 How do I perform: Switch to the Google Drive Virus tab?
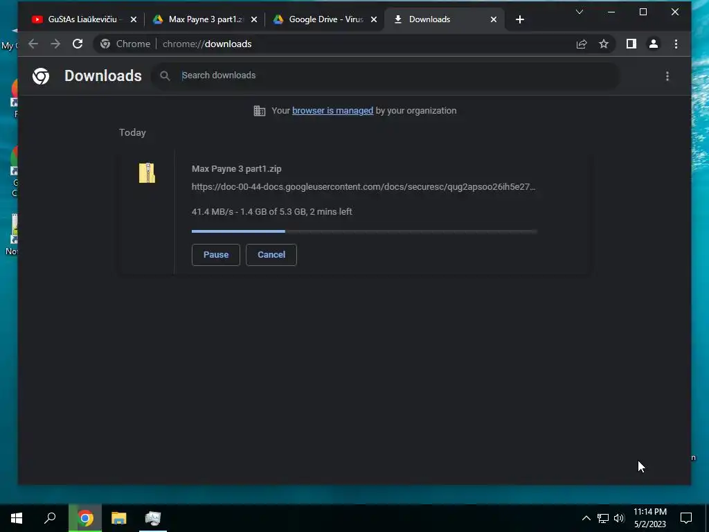(x=324, y=19)
